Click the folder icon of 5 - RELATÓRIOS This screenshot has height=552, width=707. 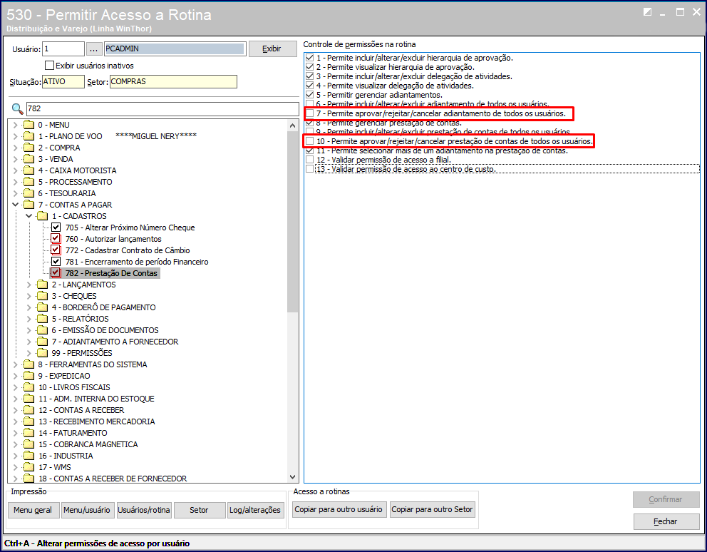42,319
